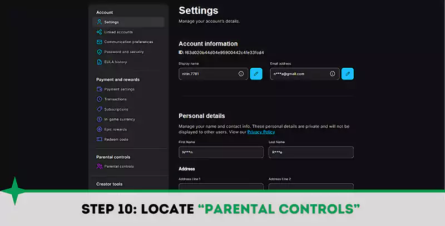
Task: Click the EULA history document icon
Action: click(100, 62)
